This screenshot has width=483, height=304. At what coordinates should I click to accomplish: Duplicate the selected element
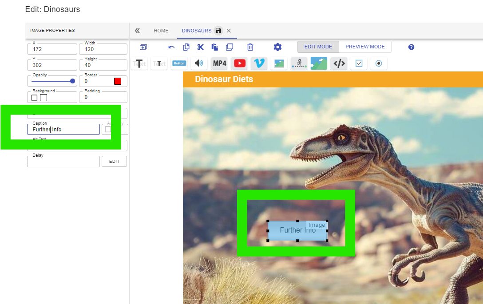click(x=230, y=47)
